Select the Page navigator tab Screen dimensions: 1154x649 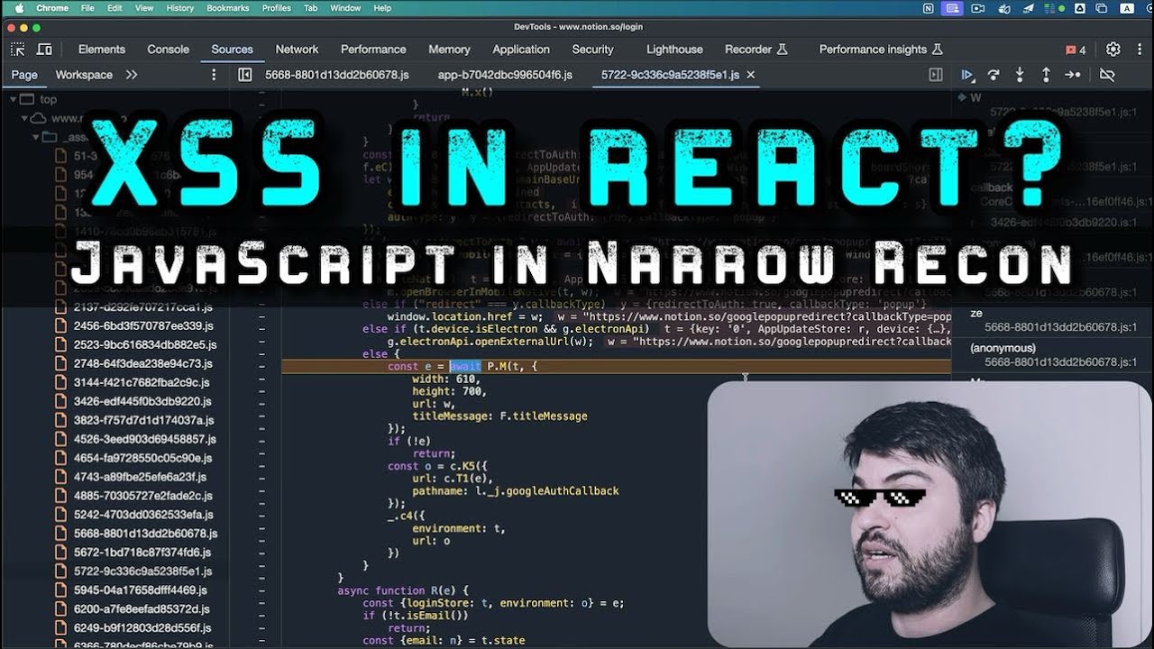coord(24,75)
